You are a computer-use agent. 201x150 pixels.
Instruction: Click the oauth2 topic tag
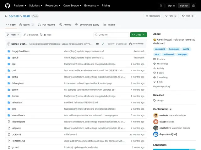186,49
